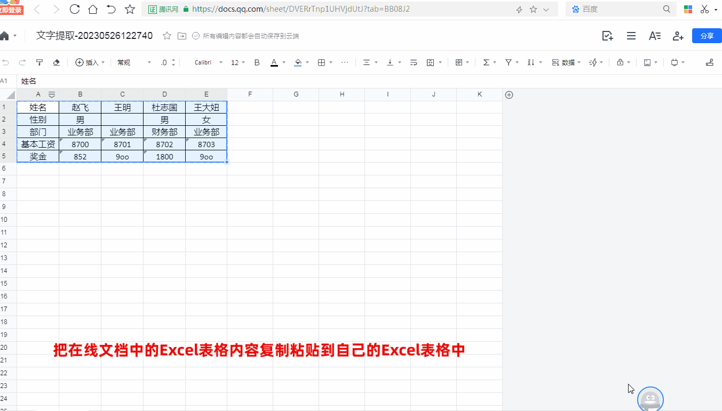
Task: Click the URL address bar
Action: point(350,9)
